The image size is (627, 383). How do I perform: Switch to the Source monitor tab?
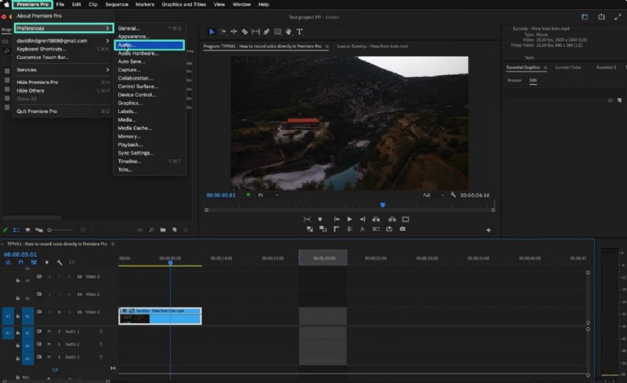[371, 46]
